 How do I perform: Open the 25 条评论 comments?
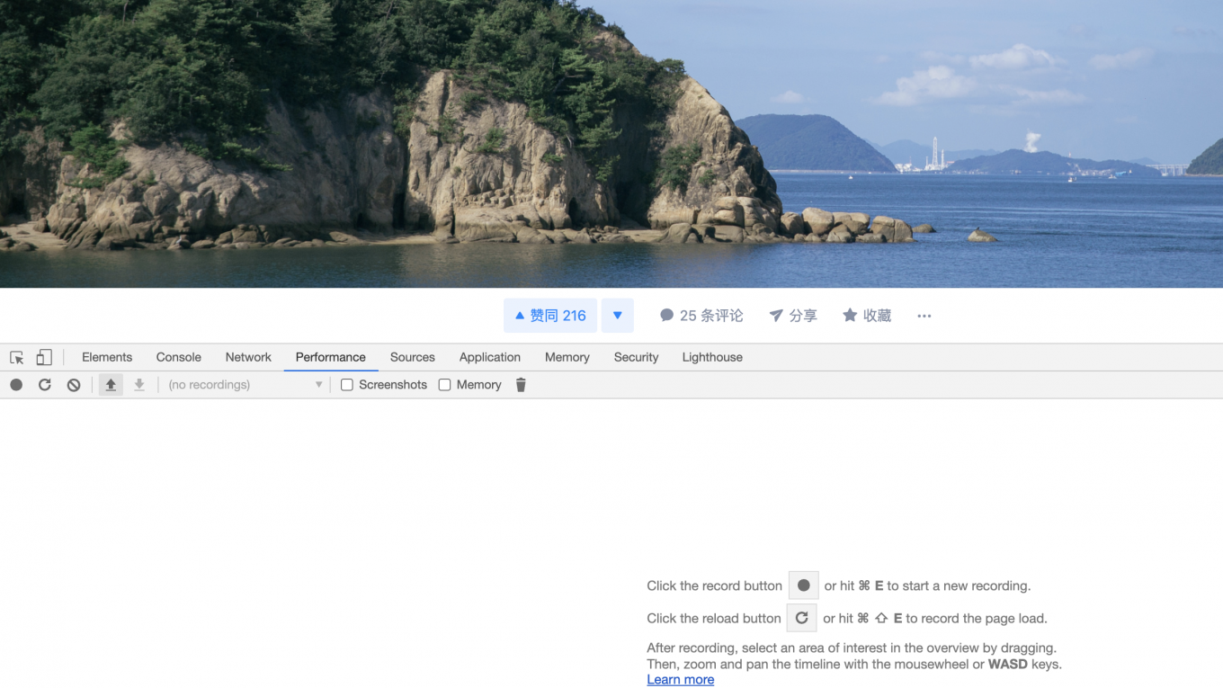coord(701,316)
